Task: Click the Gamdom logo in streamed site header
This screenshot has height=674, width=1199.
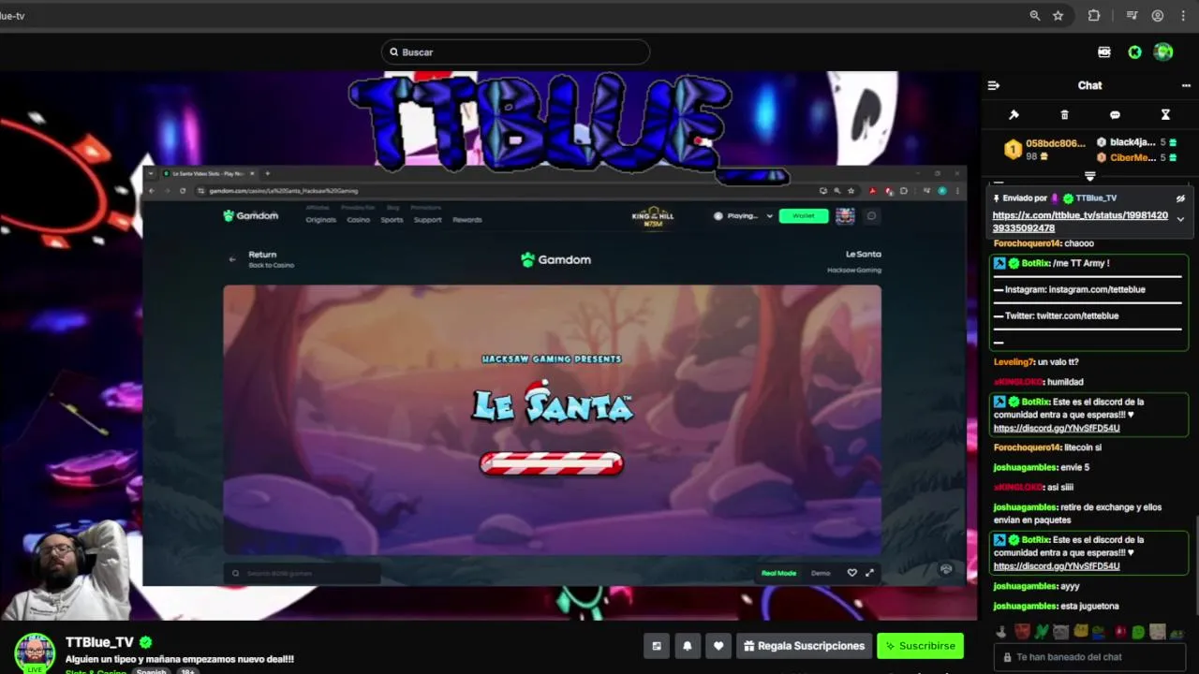Action: (250, 215)
